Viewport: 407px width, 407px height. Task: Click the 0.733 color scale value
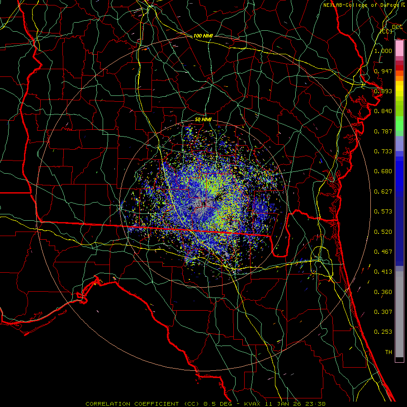[x=383, y=151]
